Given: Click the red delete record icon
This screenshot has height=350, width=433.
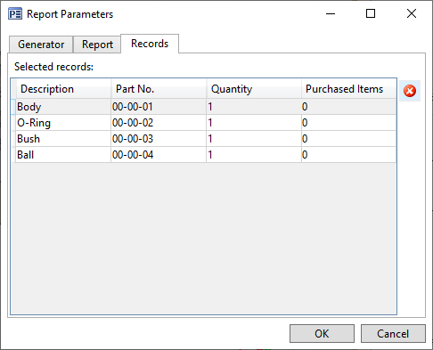Looking at the screenshot, I should click(410, 91).
